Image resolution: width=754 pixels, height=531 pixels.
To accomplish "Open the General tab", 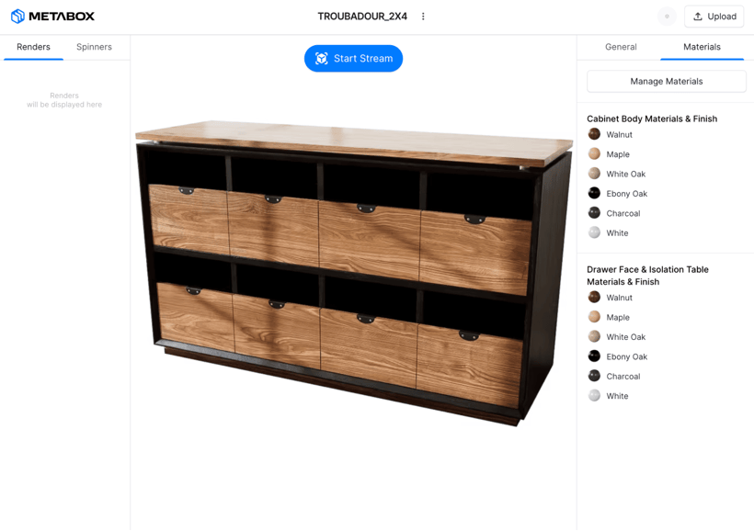I will tap(621, 47).
